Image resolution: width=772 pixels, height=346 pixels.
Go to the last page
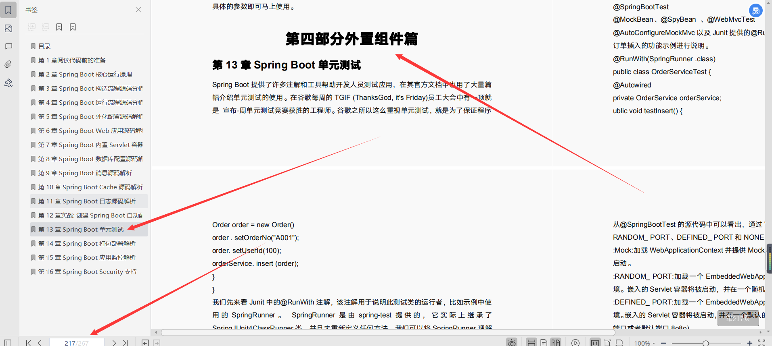coord(126,343)
